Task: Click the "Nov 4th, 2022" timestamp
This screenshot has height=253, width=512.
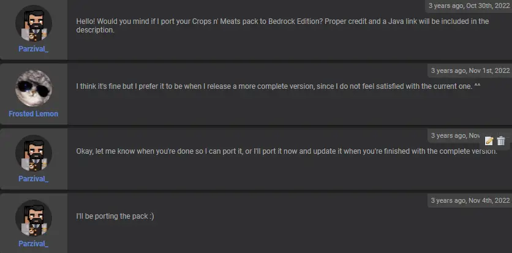Action: click(x=470, y=200)
